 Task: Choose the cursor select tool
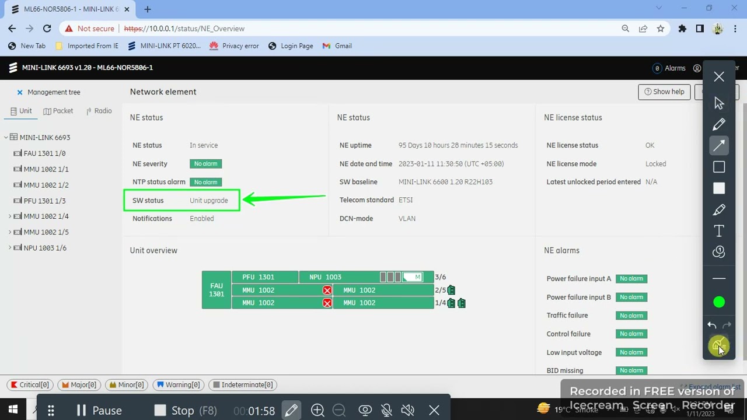pos(719,103)
